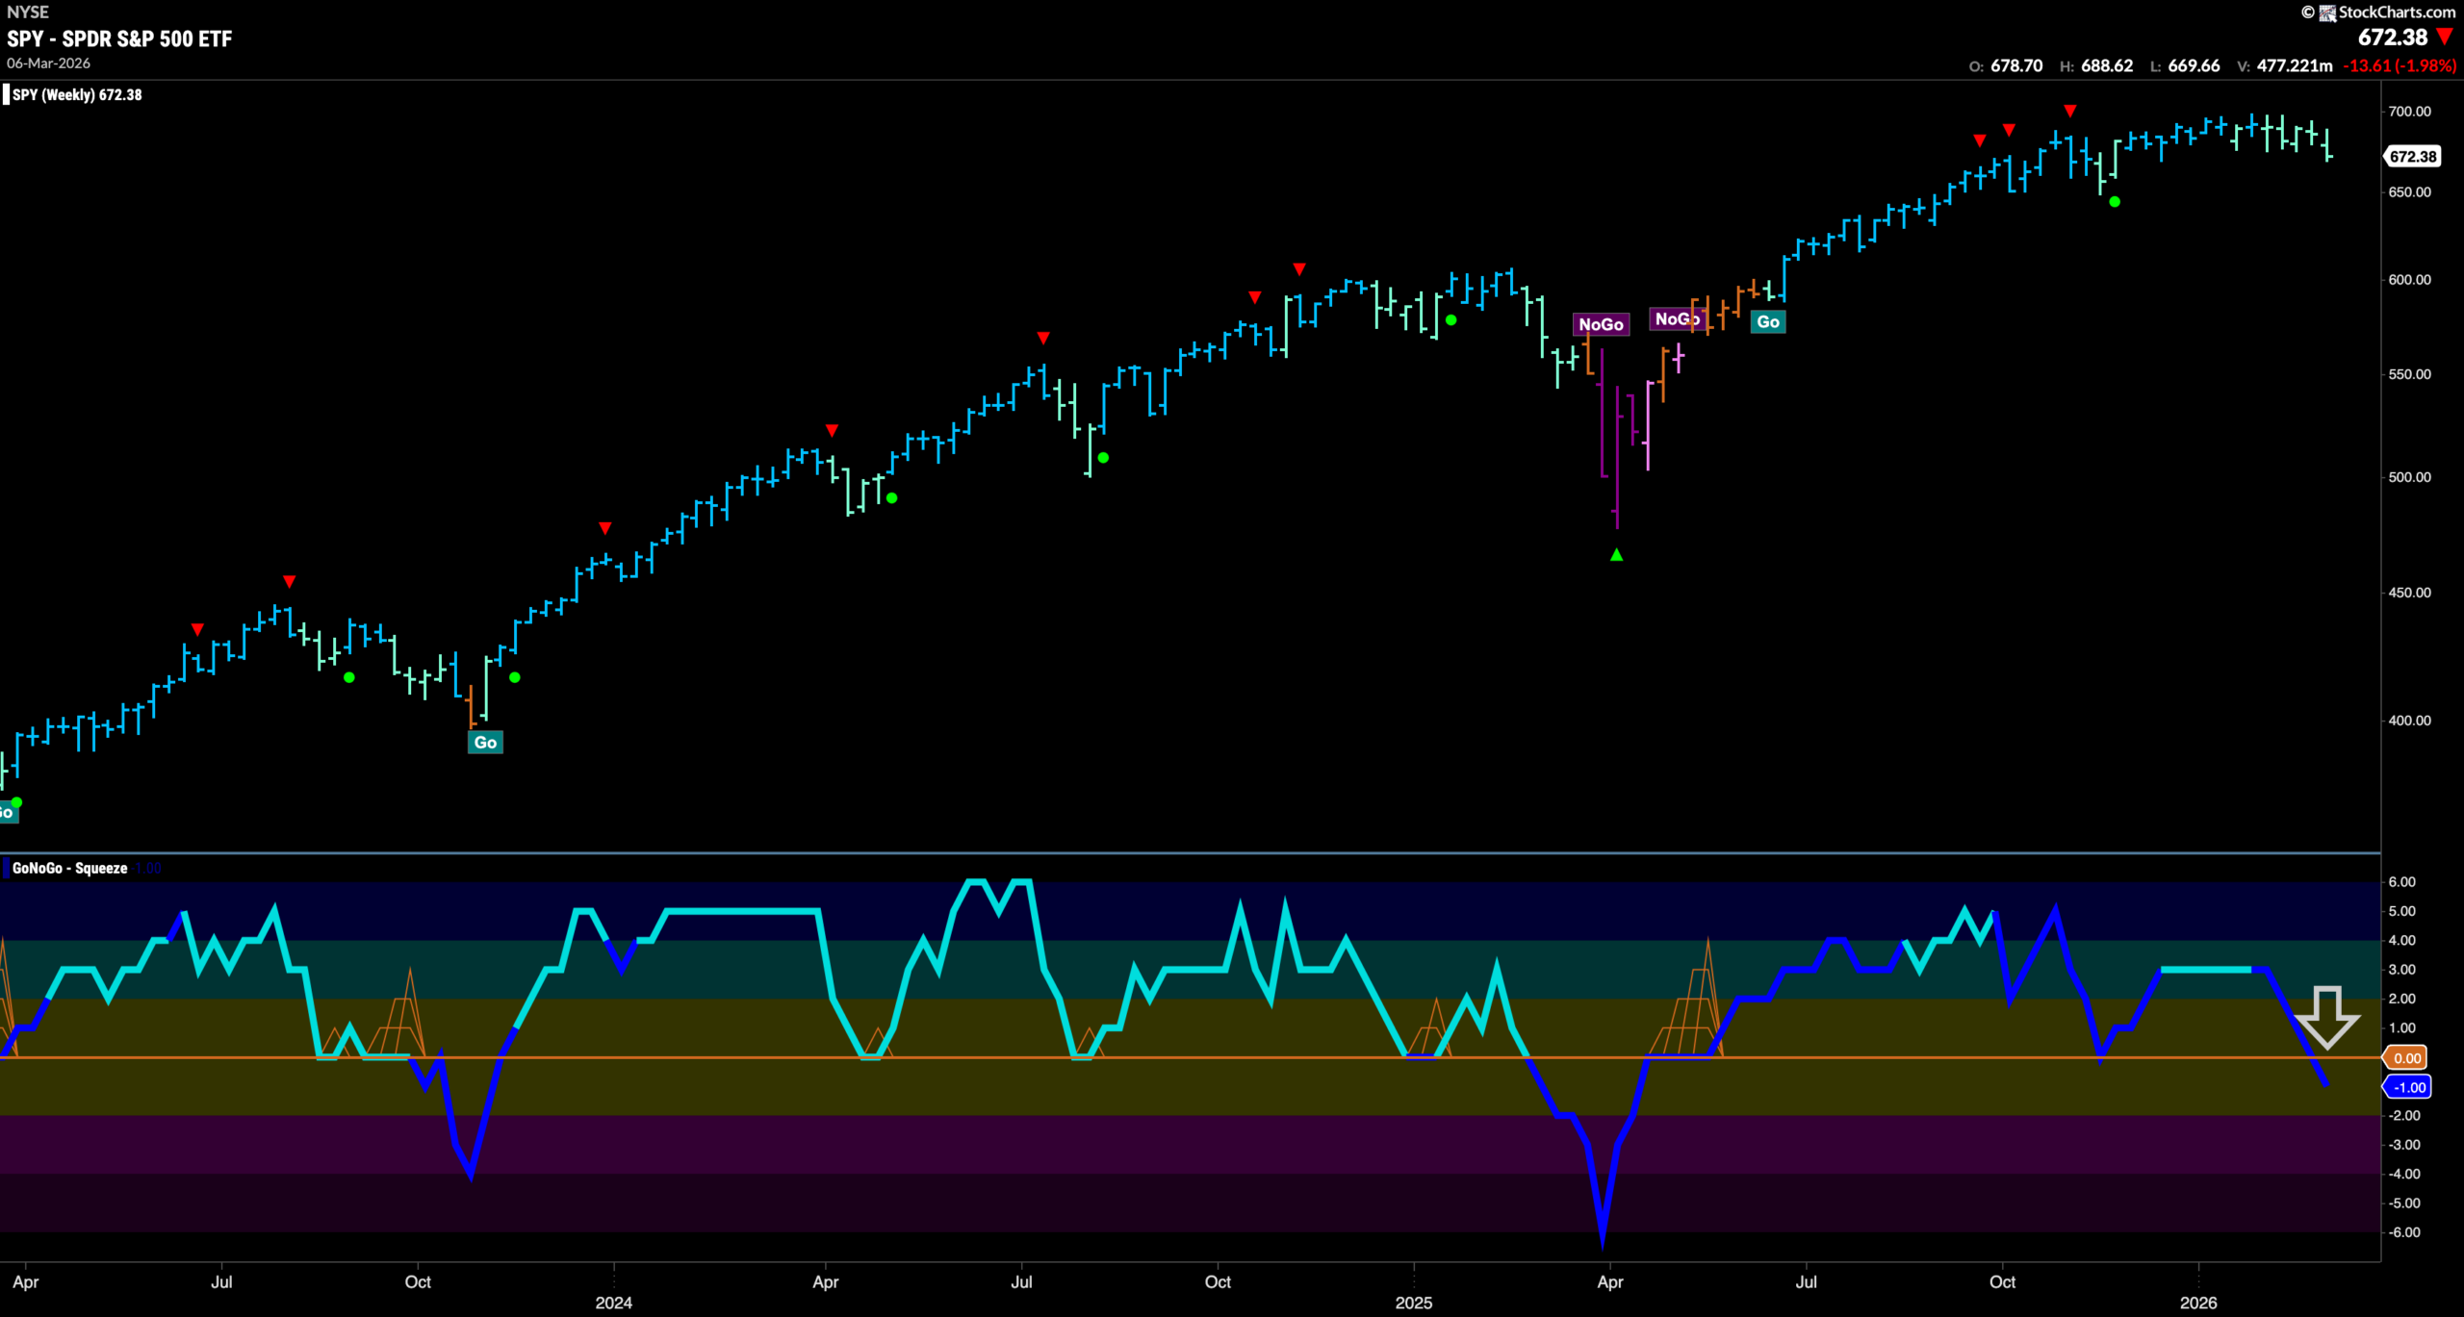Click the green dot below the November 2025 low
Viewport: 2464px width, 1317px height.
point(2115,202)
